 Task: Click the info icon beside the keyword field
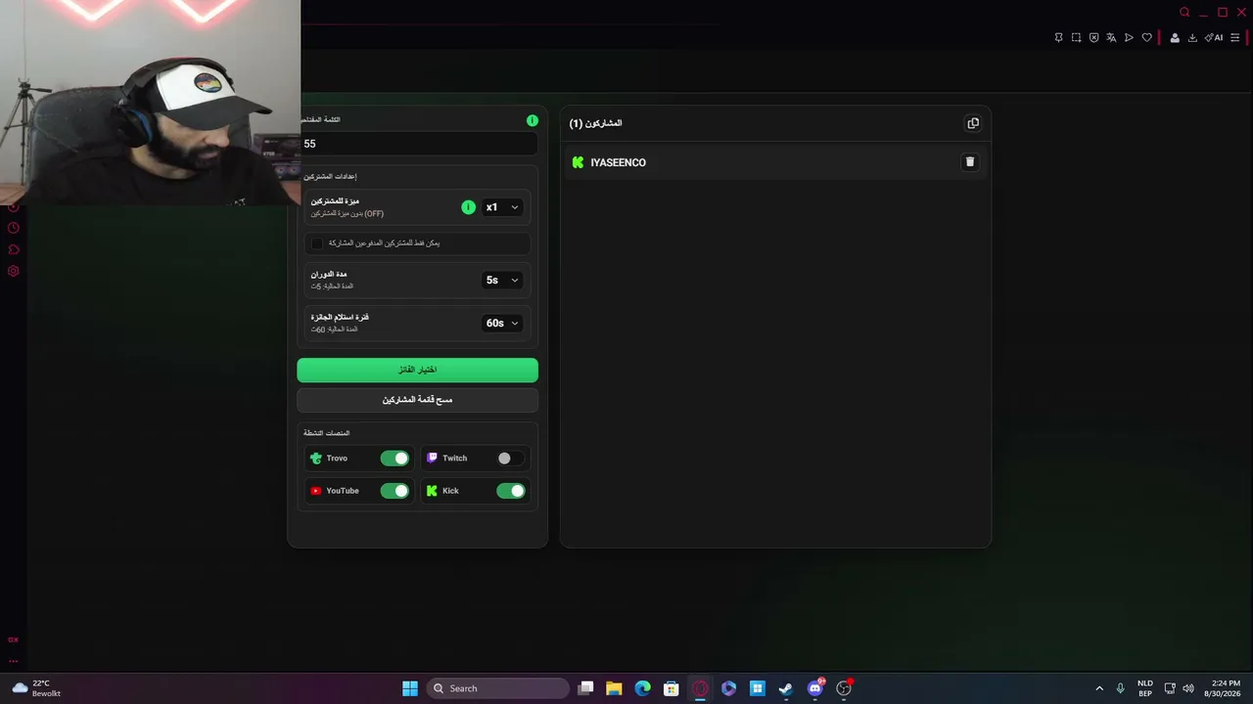coord(533,120)
